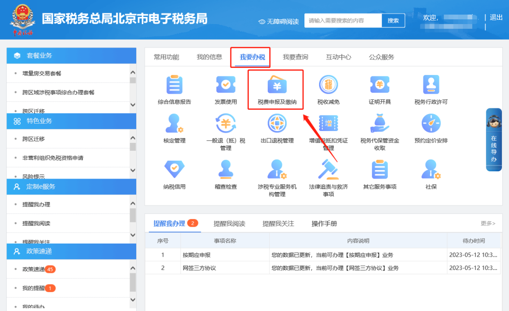Open the 预约定价安排 icon
The height and width of the screenshot is (311, 509).
pos(431,123)
